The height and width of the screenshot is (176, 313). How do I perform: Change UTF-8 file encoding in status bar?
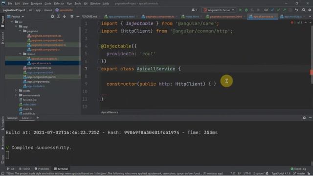(x=247, y=174)
